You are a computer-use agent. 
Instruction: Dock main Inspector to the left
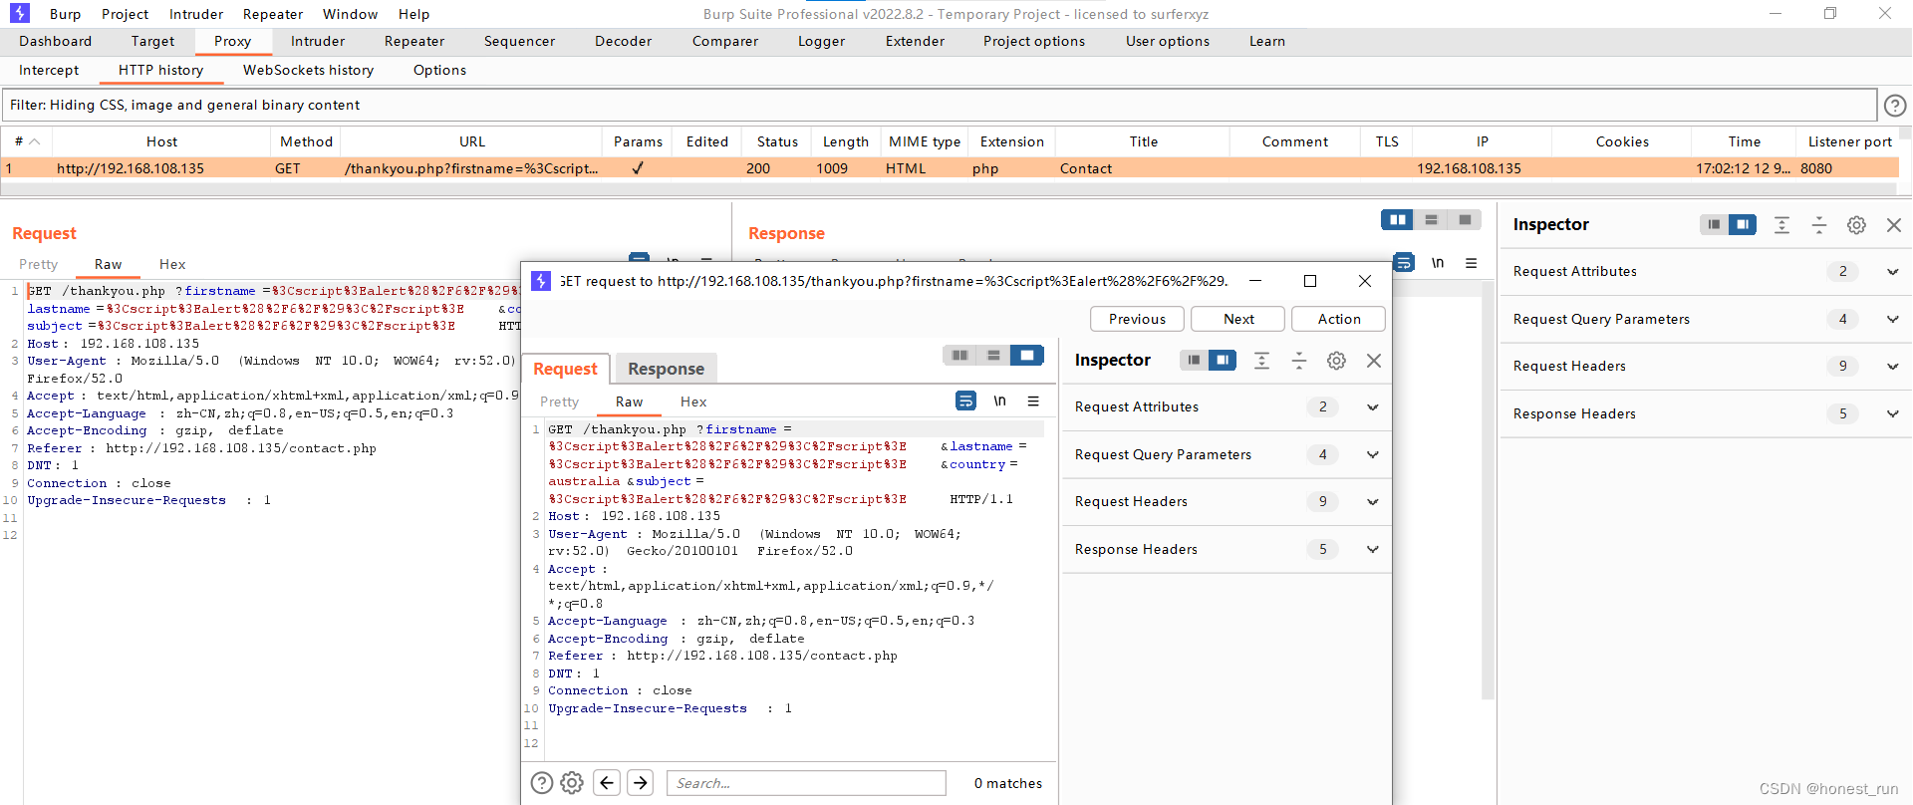coord(1714,224)
